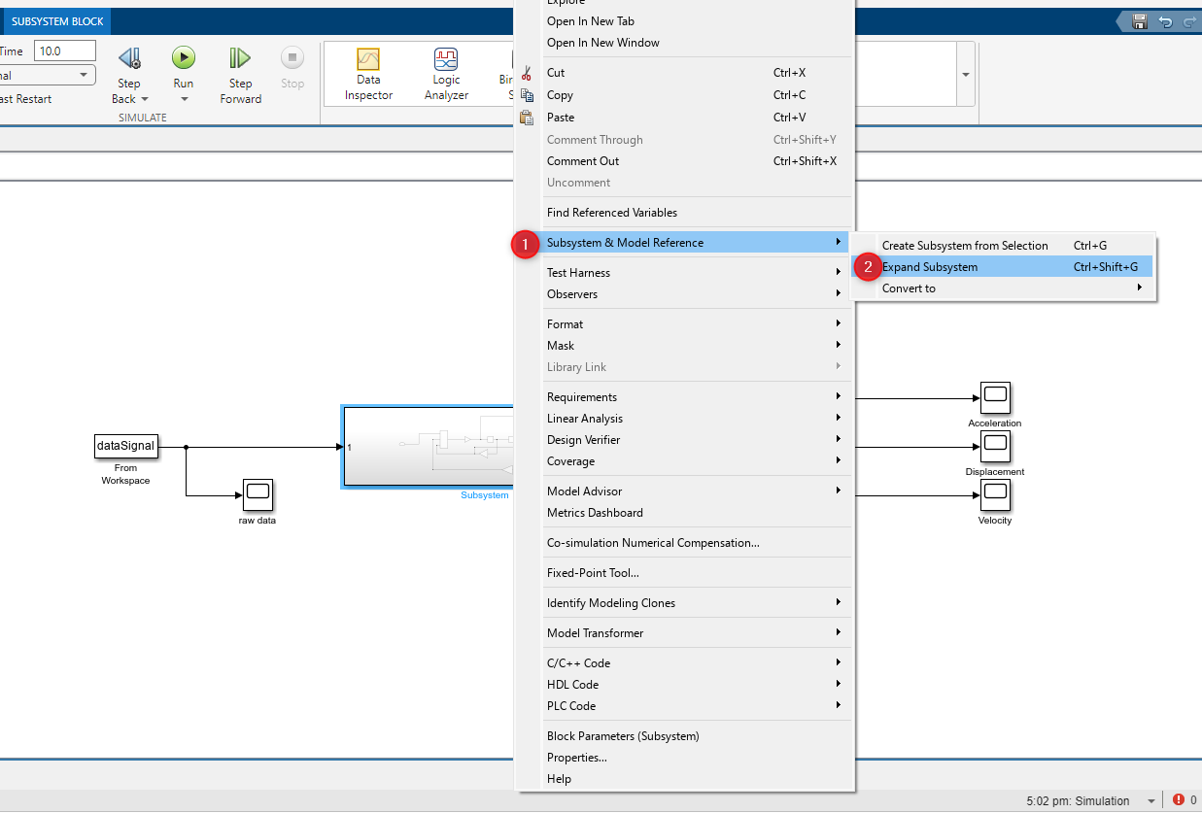Click the Copy icon in context menu
The height and width of the screenshot is (813, 1202).
pyautogui.click(x=527, y=95)
